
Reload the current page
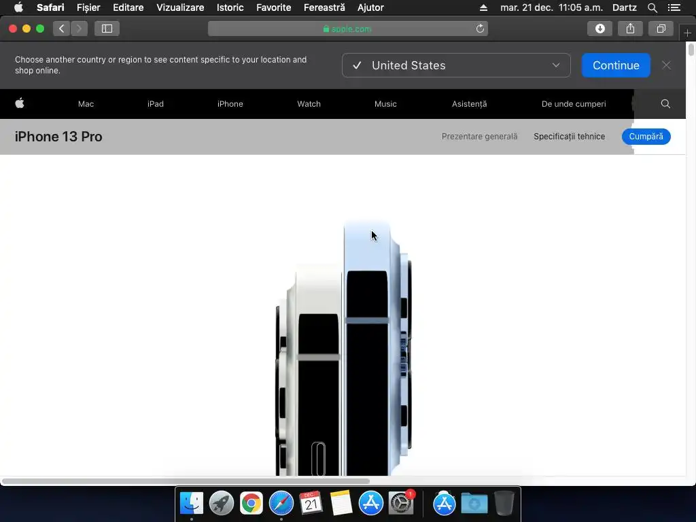pos(480,29)
